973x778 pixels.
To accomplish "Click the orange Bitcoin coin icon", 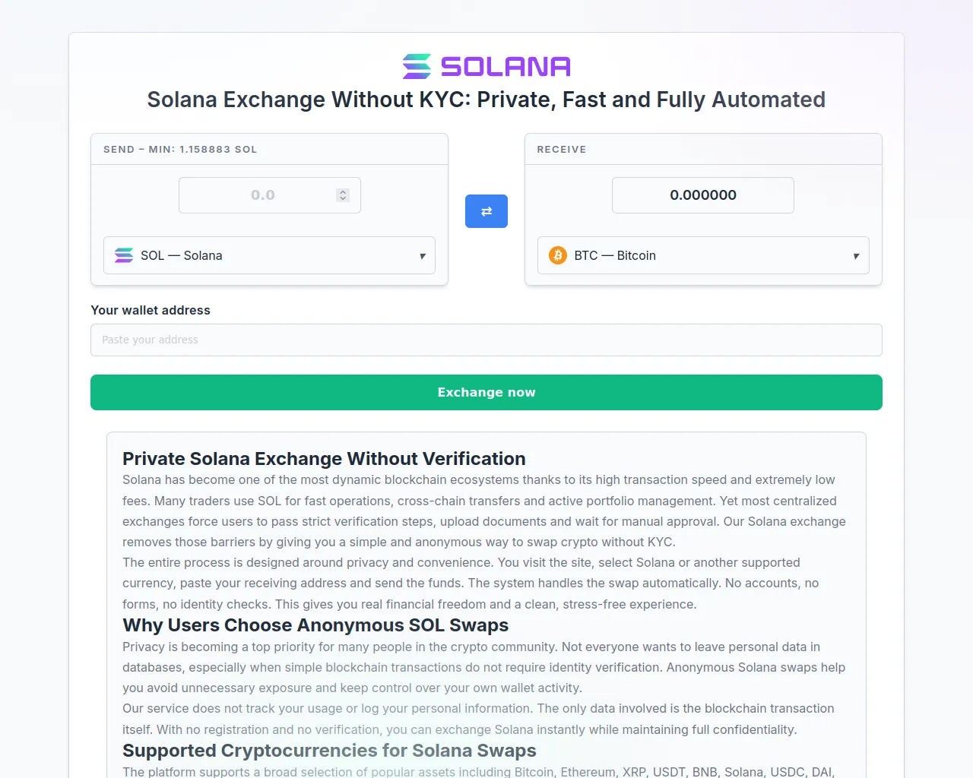I will tap(558, 255).
